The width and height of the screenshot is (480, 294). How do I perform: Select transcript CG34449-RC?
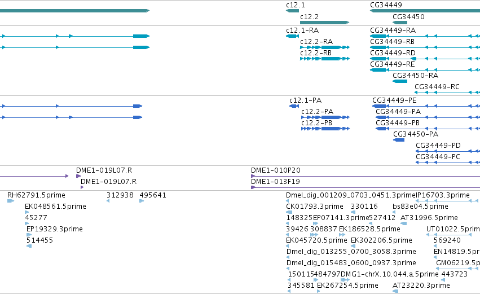[447, 93]
